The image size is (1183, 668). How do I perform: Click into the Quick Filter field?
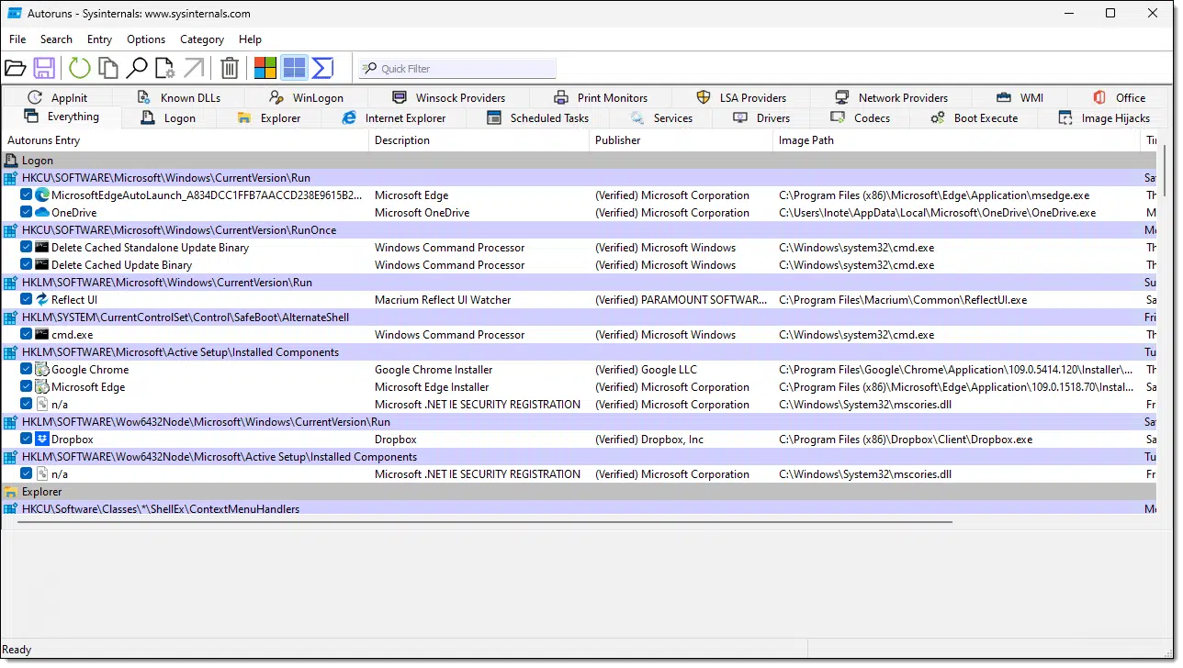pyautogui.click(x=457, y=68)
